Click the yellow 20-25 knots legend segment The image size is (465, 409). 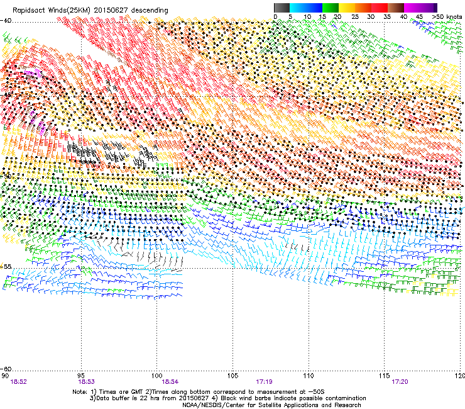347,8
